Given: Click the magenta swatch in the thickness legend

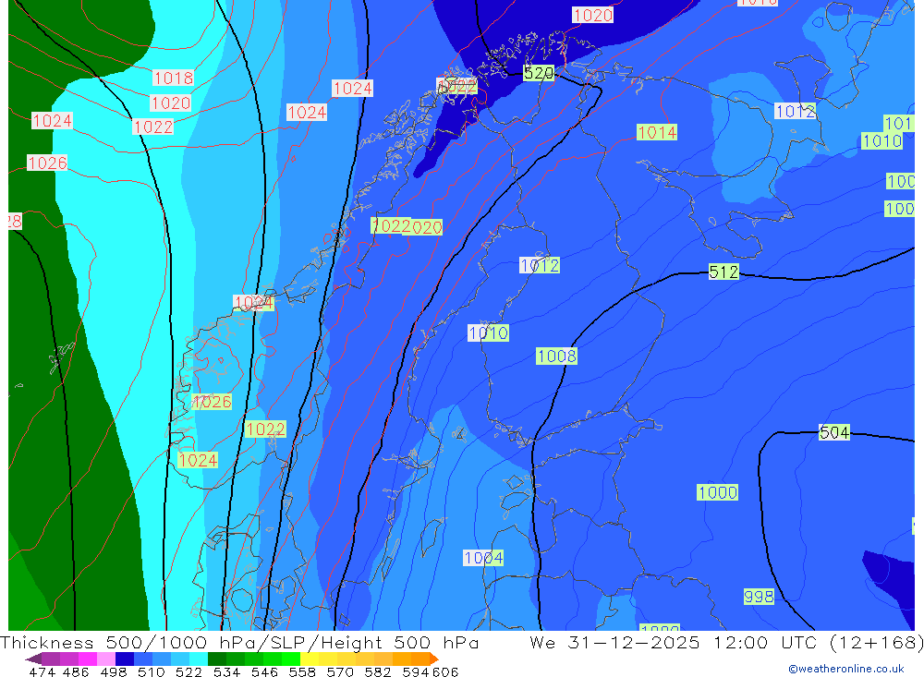Looking at the screenshot, I should tap(88, 659).
